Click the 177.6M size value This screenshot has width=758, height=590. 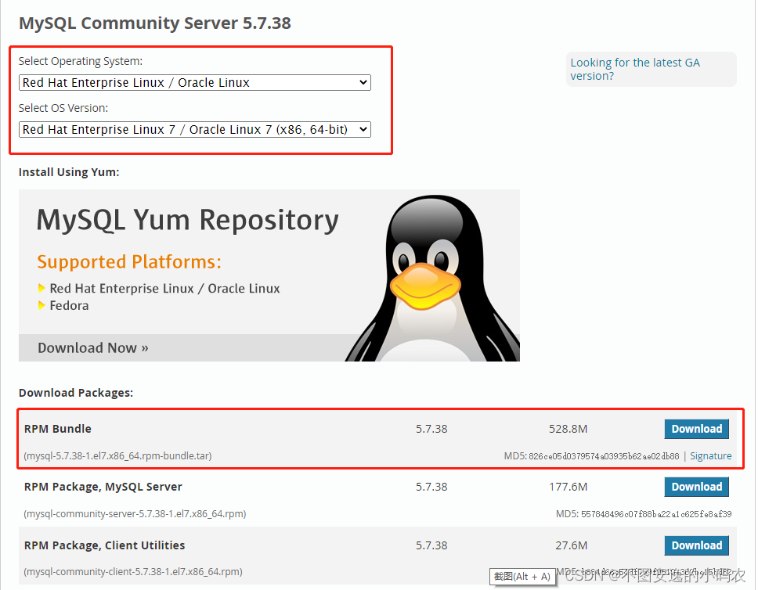click(568, 487)
